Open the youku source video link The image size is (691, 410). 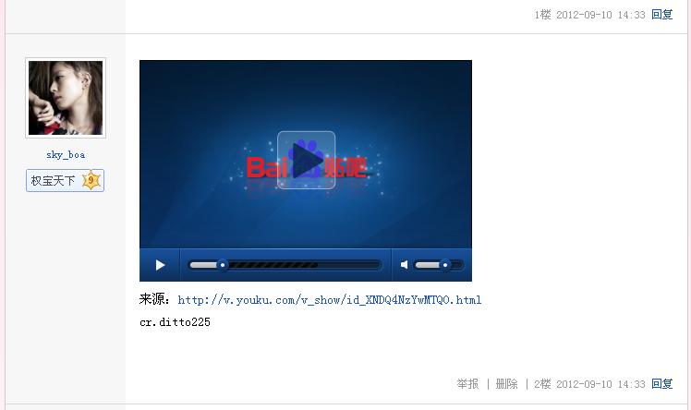[x=329, y=300]
